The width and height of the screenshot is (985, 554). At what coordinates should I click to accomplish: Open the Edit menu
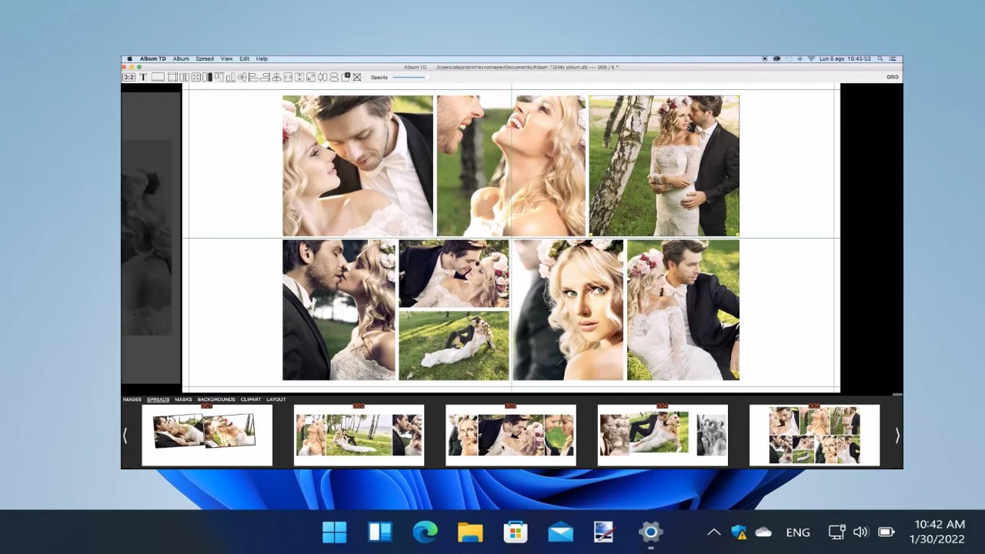[244, 58]
